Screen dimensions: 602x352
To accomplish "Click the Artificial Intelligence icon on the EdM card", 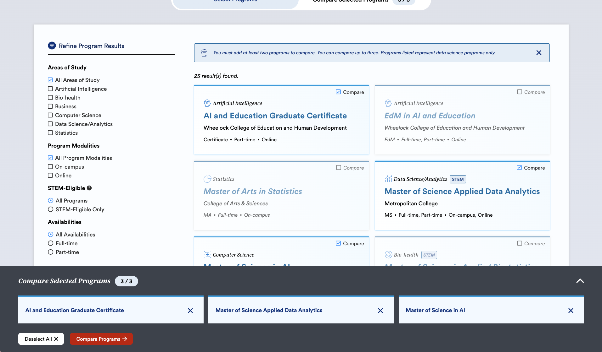I will [388, 103].
